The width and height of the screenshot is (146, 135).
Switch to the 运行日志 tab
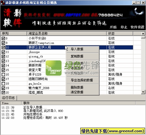click(x=8, y=98)
